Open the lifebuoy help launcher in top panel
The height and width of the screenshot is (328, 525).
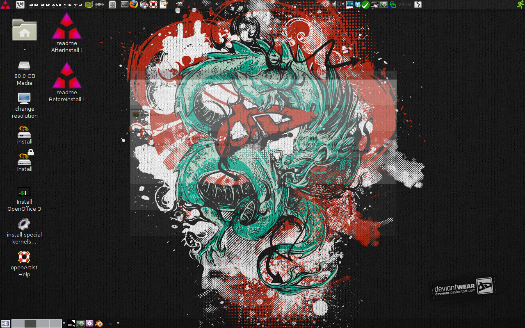pos(153,5)
